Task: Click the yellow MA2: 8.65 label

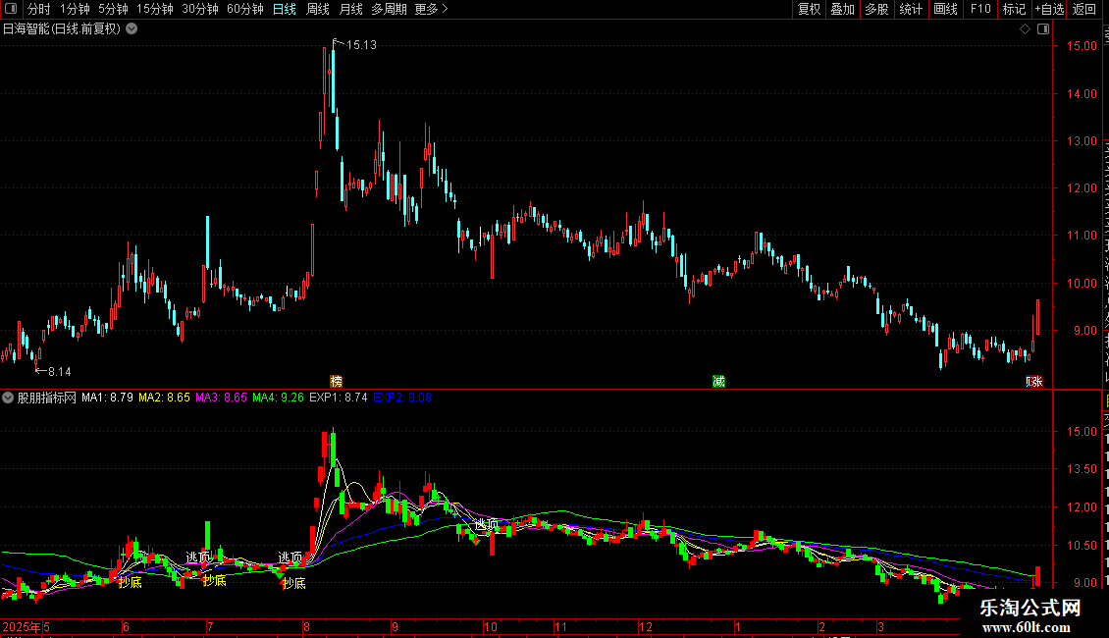Action: click(164, 398)
